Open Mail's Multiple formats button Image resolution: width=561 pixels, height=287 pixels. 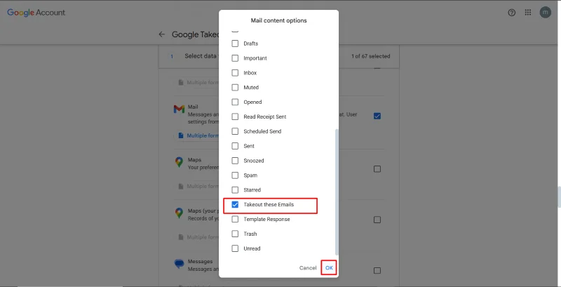(198, 135)
